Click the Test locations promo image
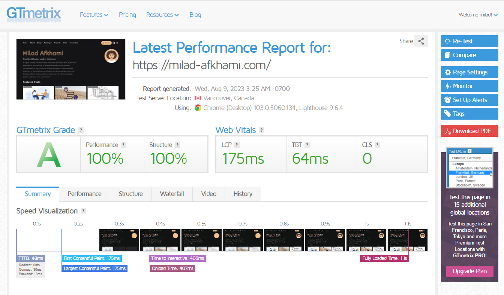This screenshot has width=504, height=295. point(469,168)
